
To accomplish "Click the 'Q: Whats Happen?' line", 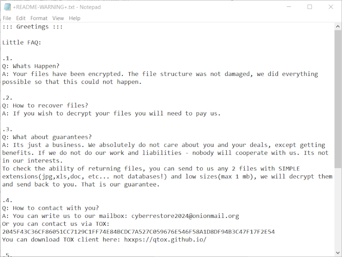I will pyautogui.click(x=31, y=66).
